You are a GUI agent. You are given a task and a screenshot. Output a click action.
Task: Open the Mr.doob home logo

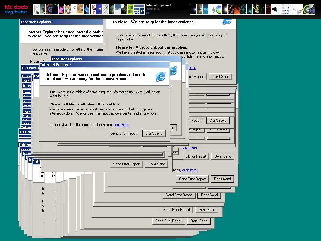16,7
